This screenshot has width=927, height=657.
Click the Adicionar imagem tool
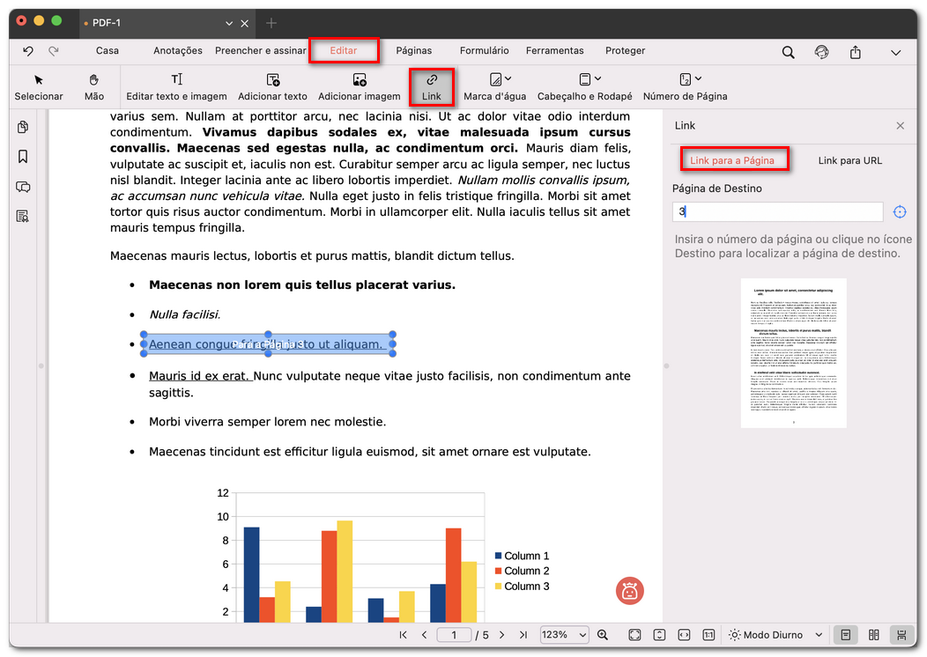point(359,86)
